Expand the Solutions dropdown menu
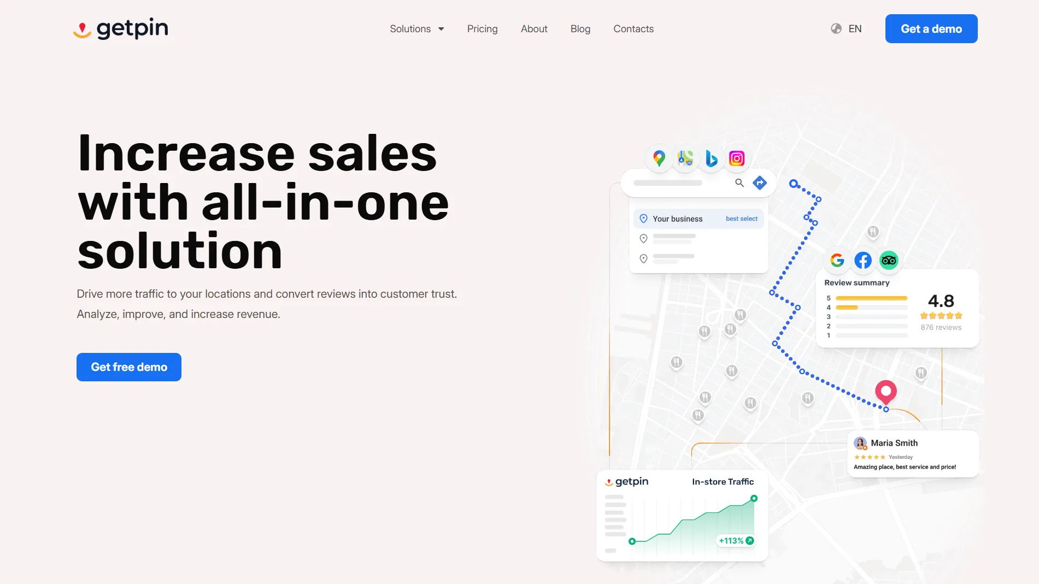 [416, 29]
